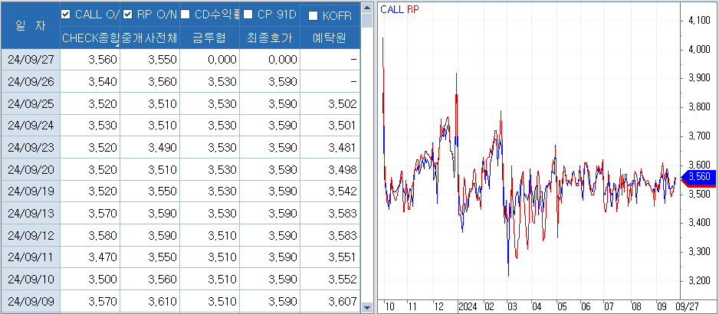Uncheck the CALL O/N checkbox
The width and height of the screenshot is (719, 314).
(66, 14)
